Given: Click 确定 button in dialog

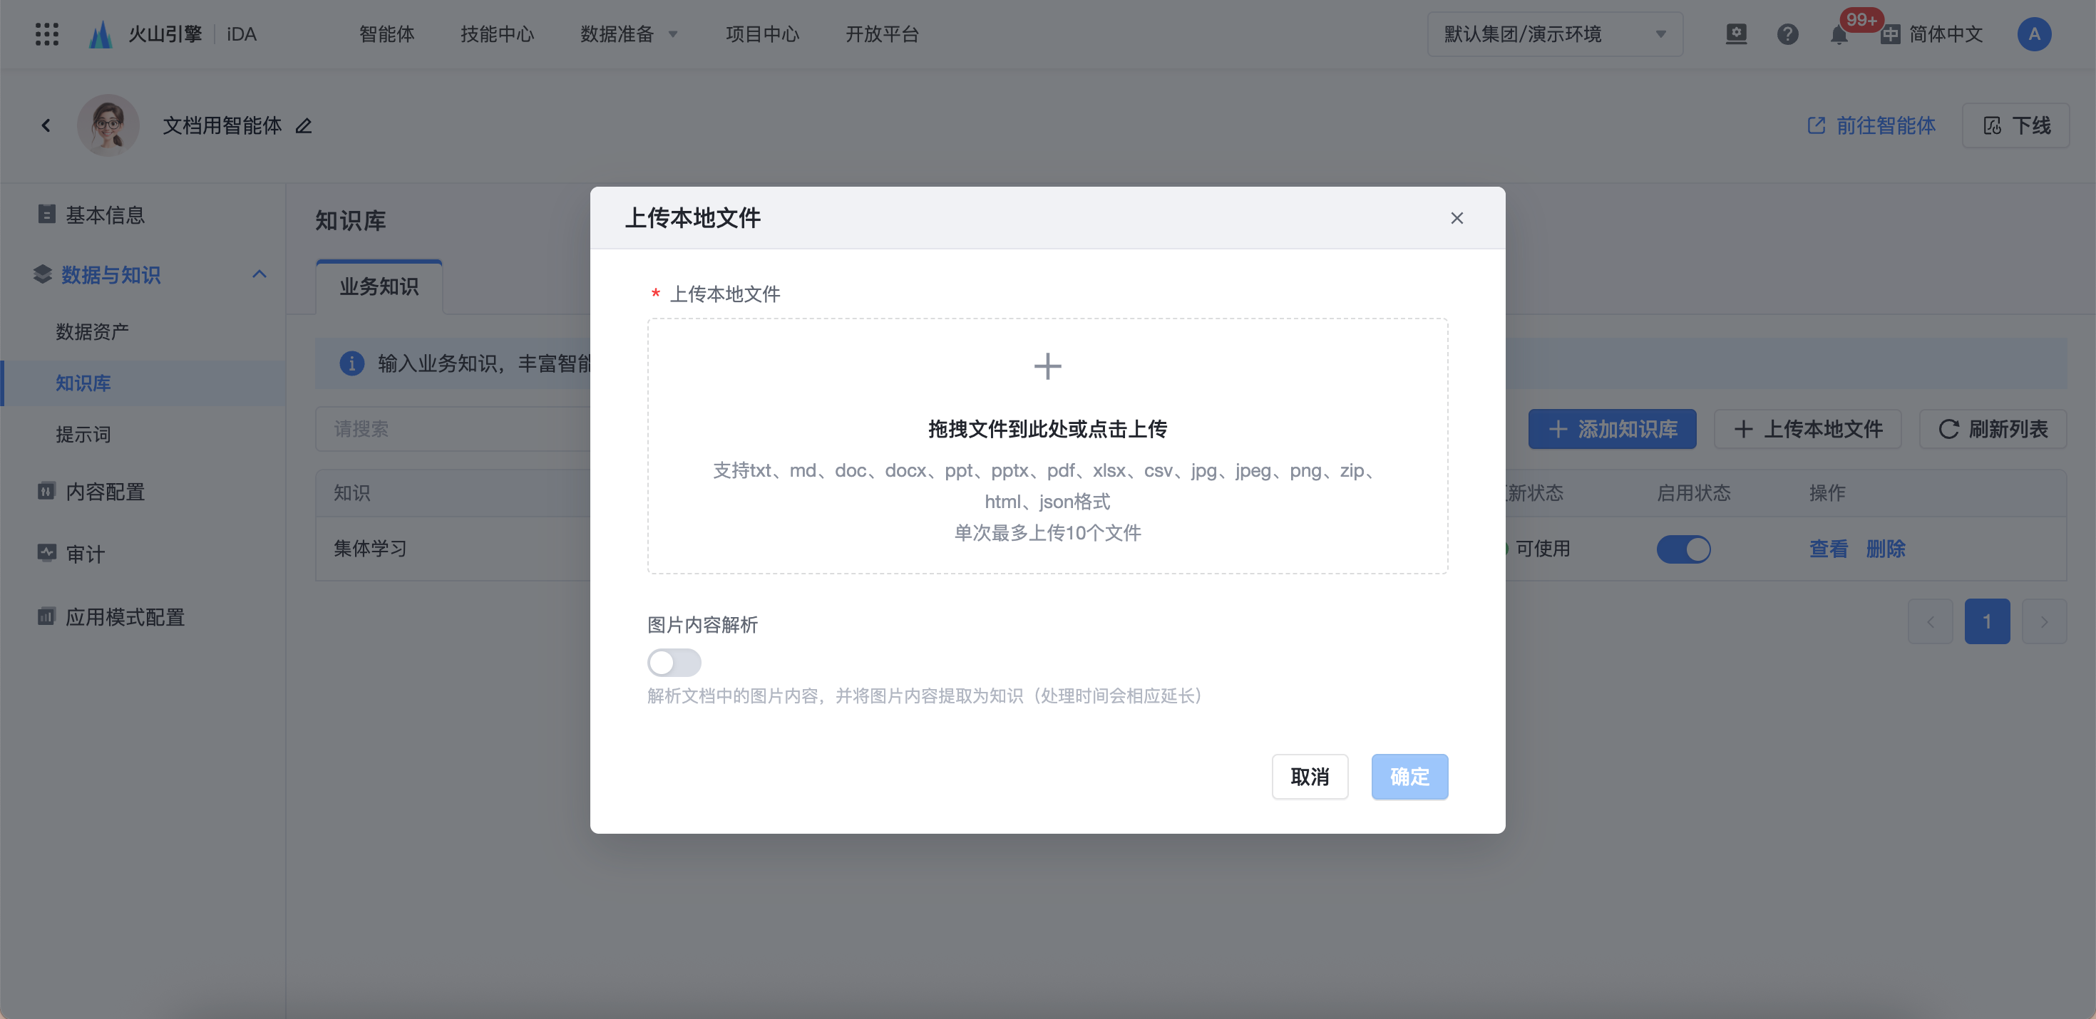Looking at the screenshot, I should coord(1409,777).
